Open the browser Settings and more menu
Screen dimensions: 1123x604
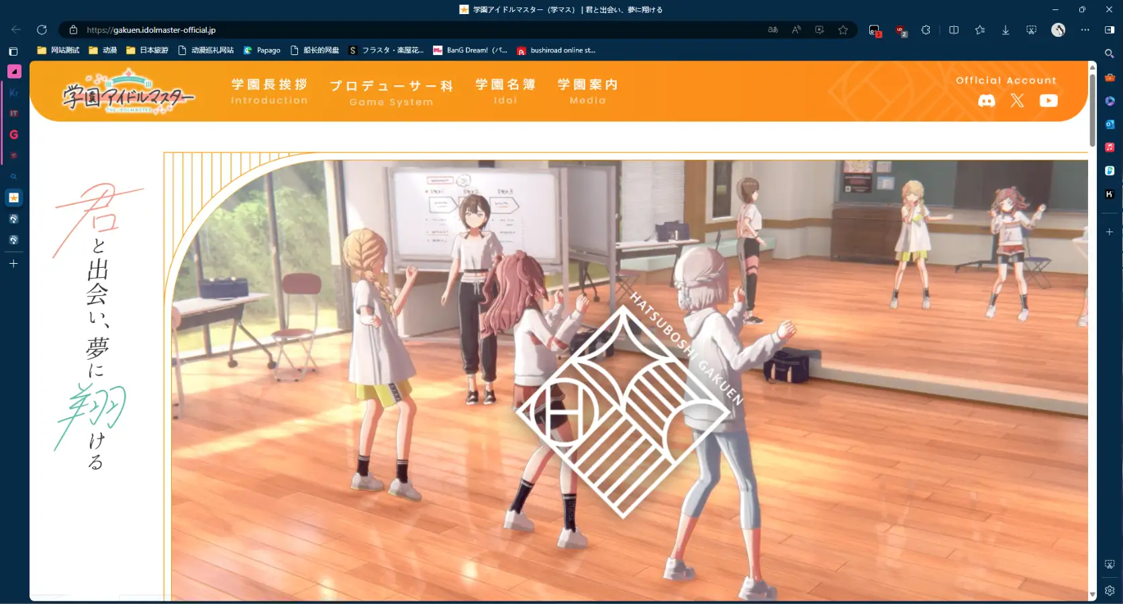click(1085, 30)
